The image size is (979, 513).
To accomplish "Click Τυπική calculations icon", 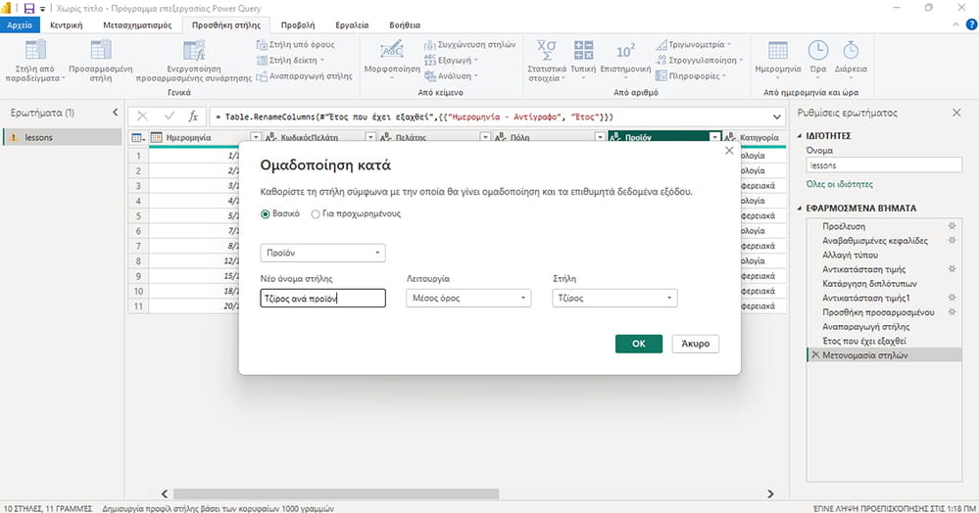I will 583,50.
